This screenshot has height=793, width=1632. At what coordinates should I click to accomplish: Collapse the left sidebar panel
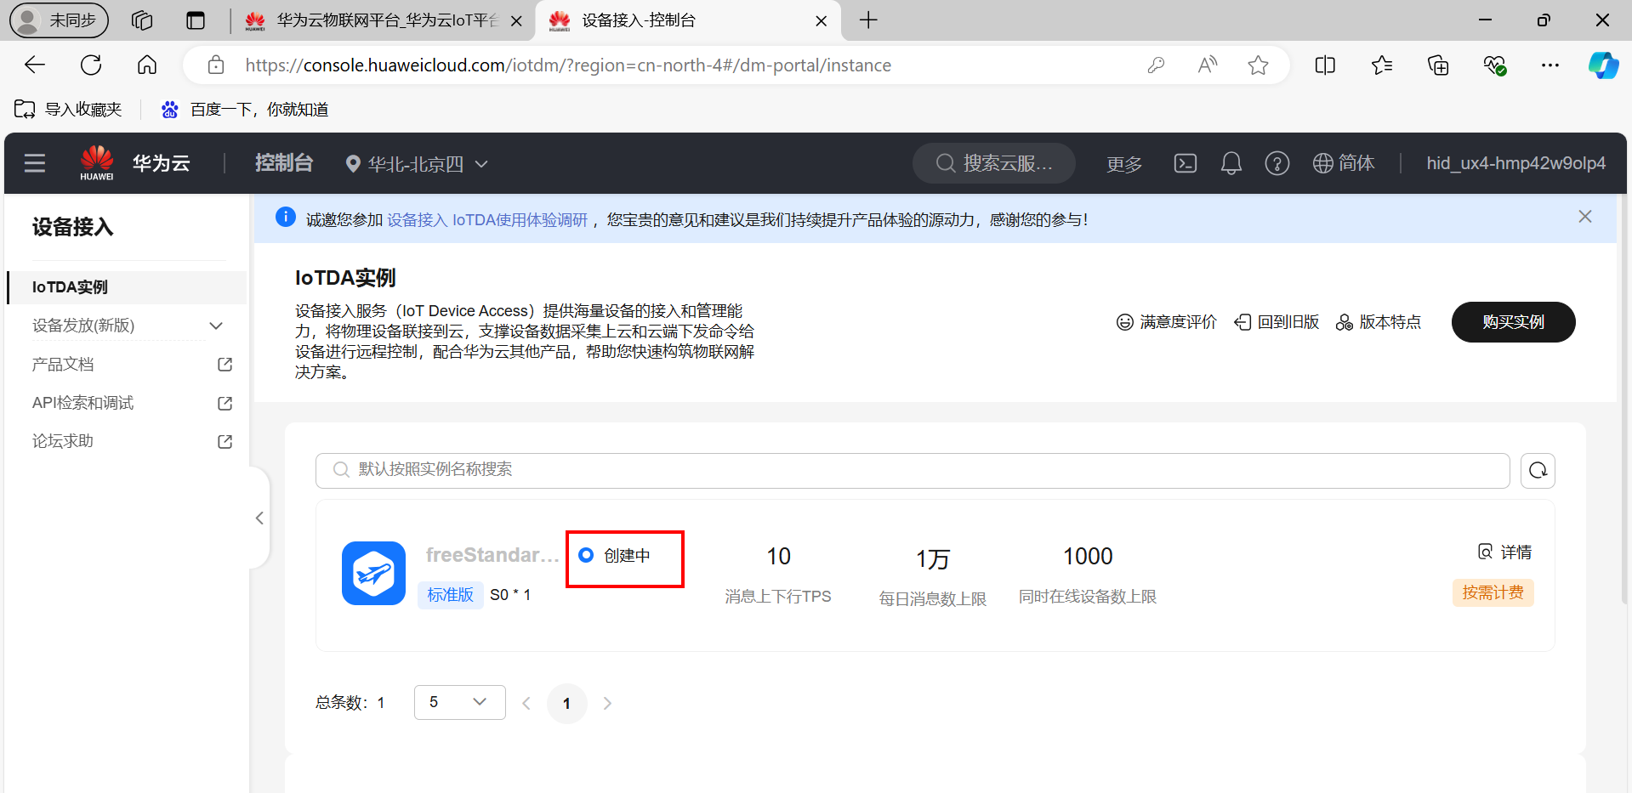pyautogui.click(x=259, y=518)
